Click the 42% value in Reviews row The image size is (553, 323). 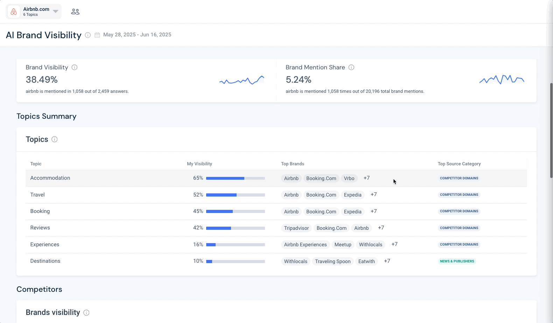click(198, 228)
